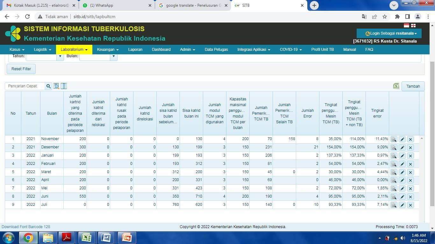Expand the Admin menu

pos(187,50)
